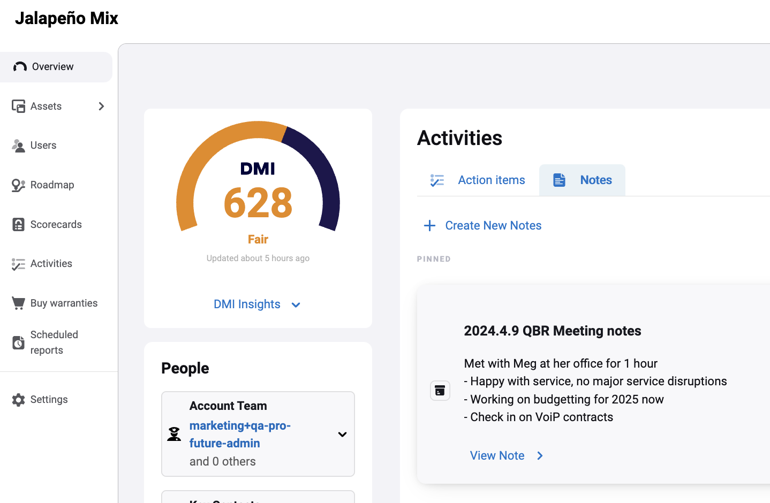Click the Activities checklist icon in sidebar
The height and width of the screenshot is (503, 770).
click(x=18, y=264)
